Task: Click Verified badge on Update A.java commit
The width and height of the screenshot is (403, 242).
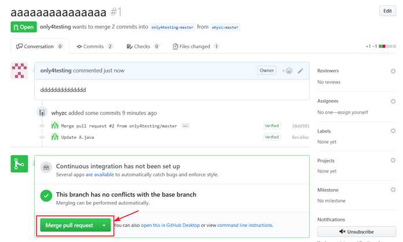Action: (272, 137)
